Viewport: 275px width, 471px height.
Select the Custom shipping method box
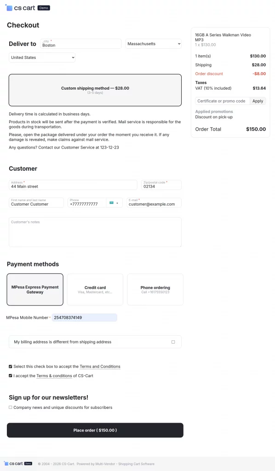pos(95,90)
